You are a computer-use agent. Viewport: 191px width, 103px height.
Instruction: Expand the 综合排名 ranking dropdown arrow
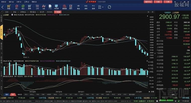[x=103, y=7]
